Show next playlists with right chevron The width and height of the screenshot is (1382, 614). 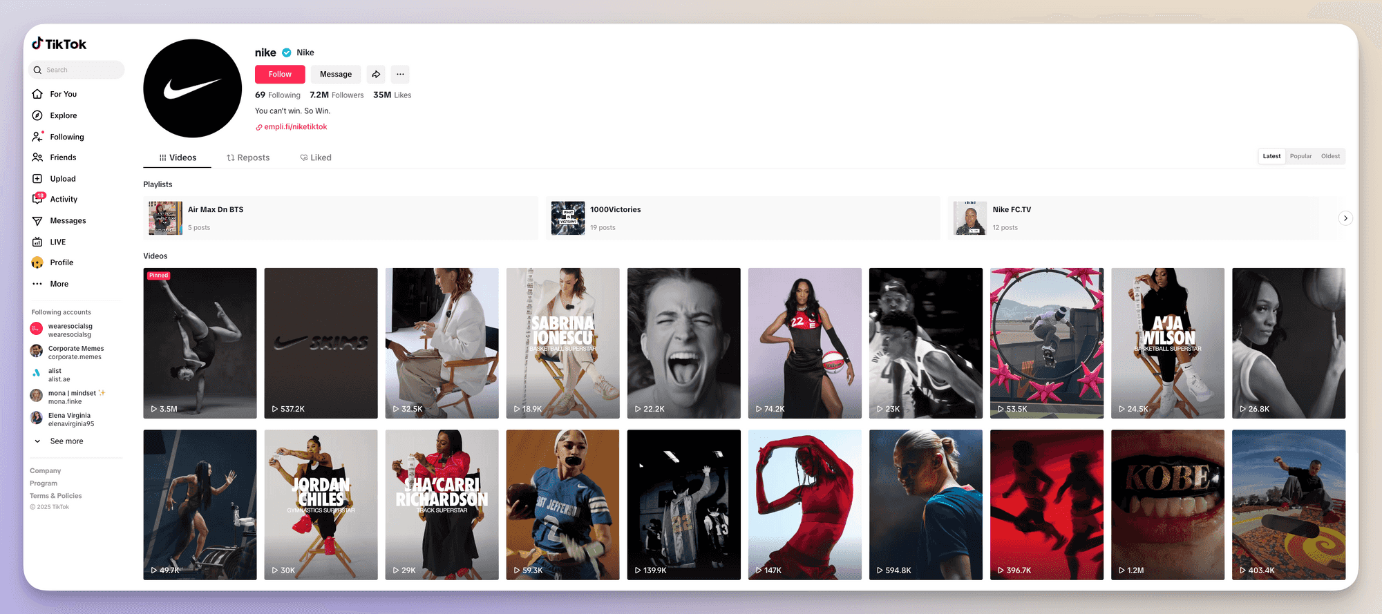pyautogui.click(x=1345, y=218)
